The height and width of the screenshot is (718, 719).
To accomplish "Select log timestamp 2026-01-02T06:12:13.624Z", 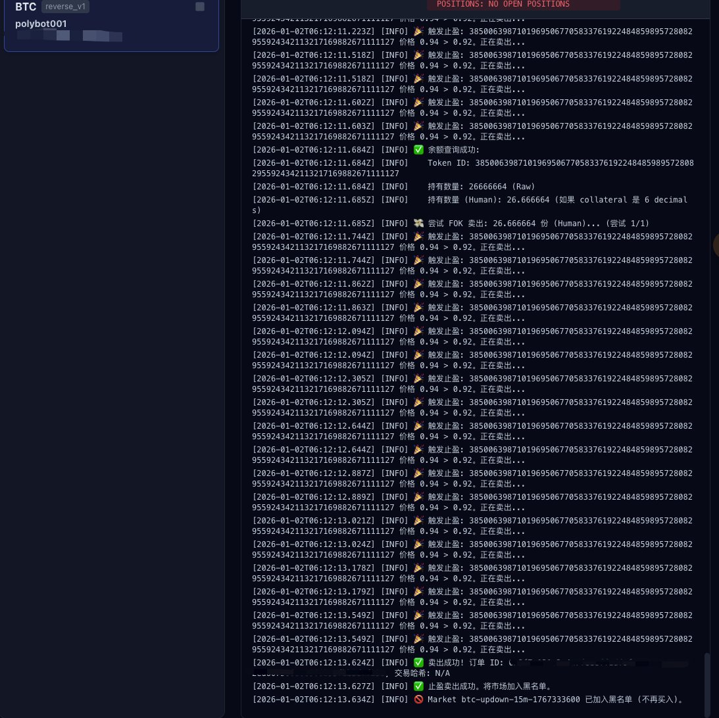I will click(x=314, y=663).
